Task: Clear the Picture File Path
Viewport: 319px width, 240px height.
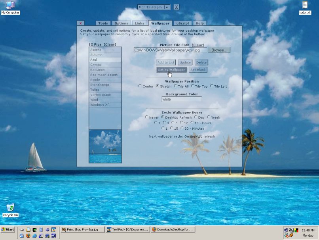Action: click(x=198, y=45)
